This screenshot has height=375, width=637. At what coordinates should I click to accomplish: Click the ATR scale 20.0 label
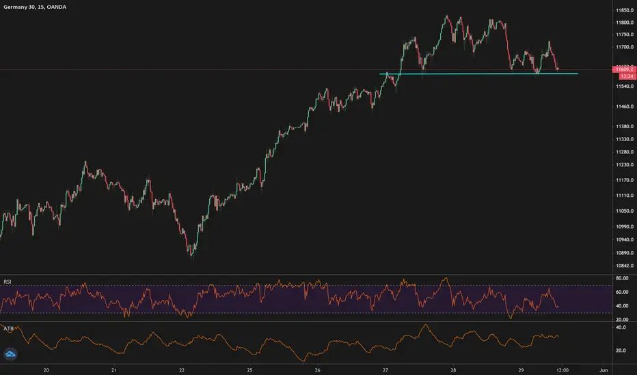click(x=621, y=350)
